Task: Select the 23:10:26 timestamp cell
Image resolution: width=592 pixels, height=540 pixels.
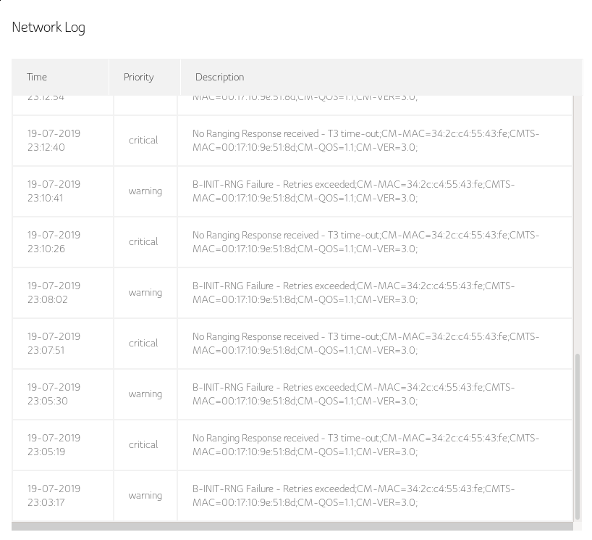Action: click(54, 242)
